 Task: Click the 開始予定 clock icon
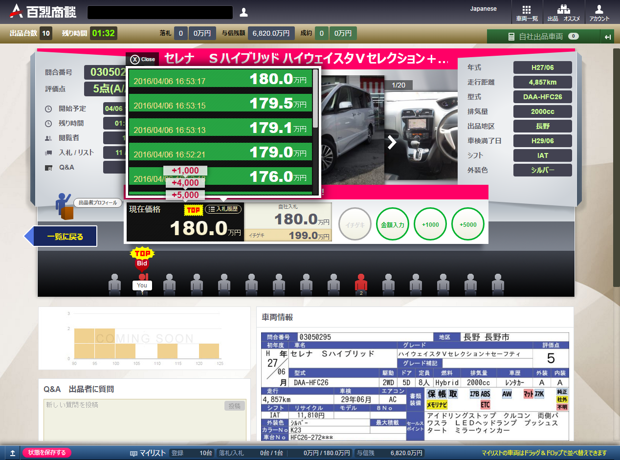click(48, 109)
